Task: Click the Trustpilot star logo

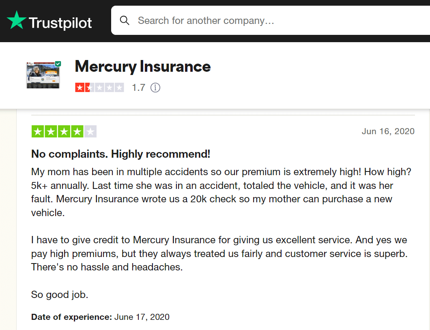Action: [x=17, y=19]
